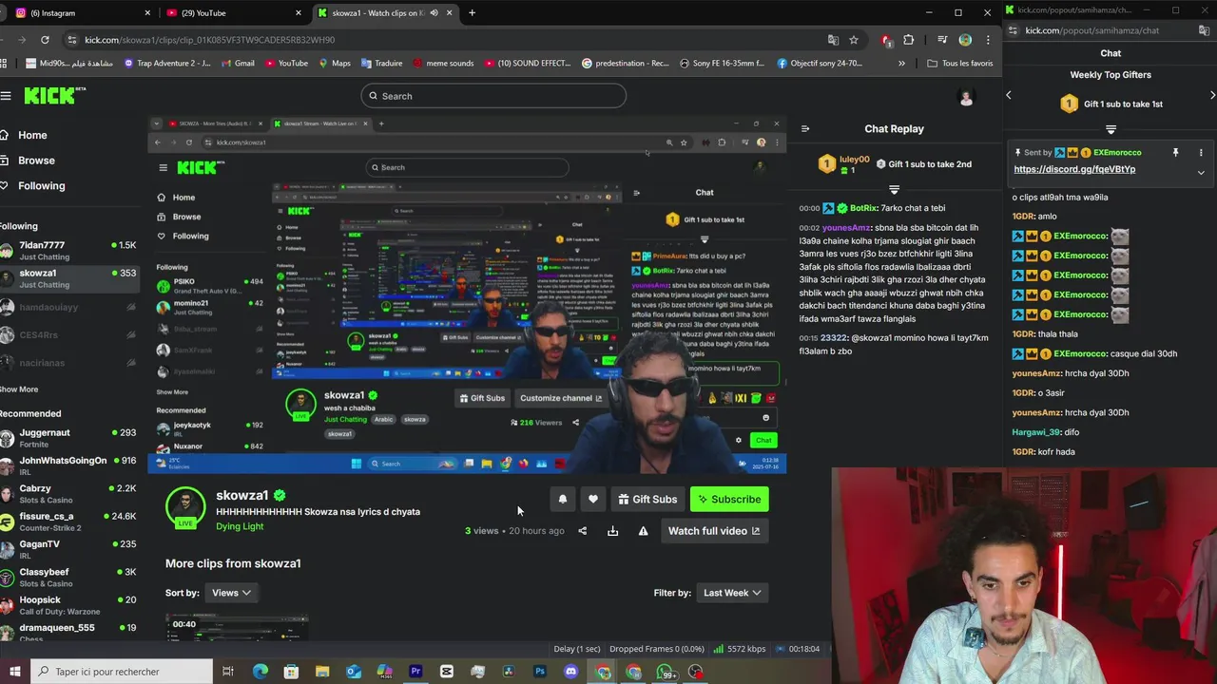Click the Subscribe button
The height and width of the screenshot is (684, 1217).
728,499
